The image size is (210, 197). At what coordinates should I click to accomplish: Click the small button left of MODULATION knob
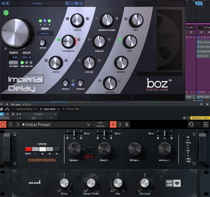[x=97, y=18]
